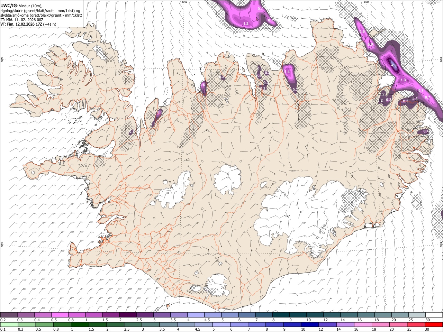
Task: Click the '0.4' value near the east coast
Action: pyautogui.click(x=426, y=131)
